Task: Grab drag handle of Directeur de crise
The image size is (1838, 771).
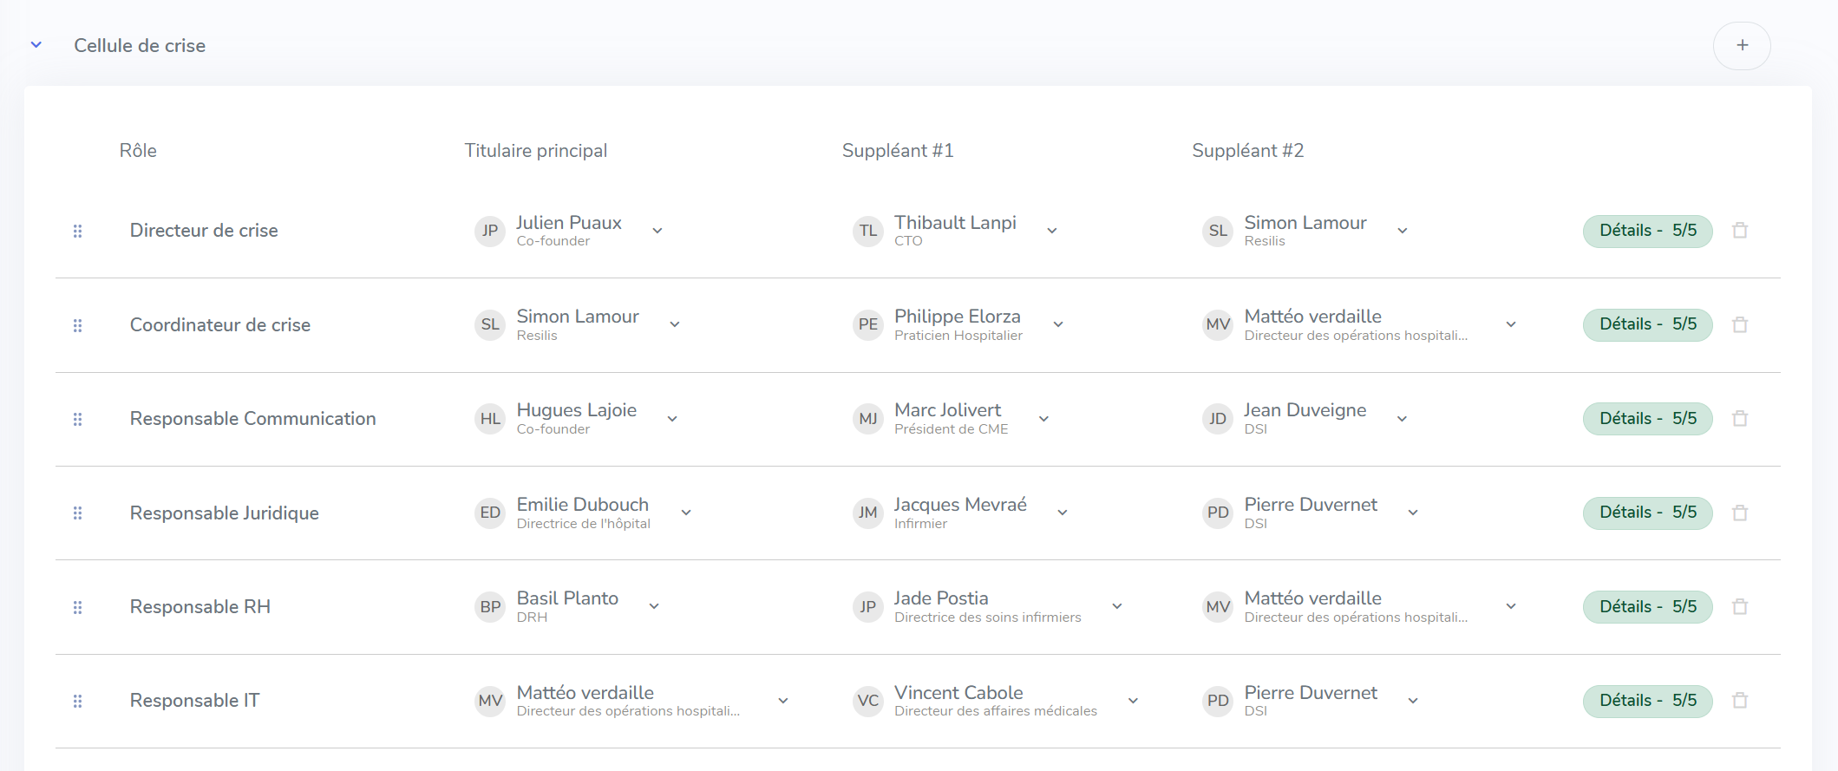Action: [x=77, y=231]
